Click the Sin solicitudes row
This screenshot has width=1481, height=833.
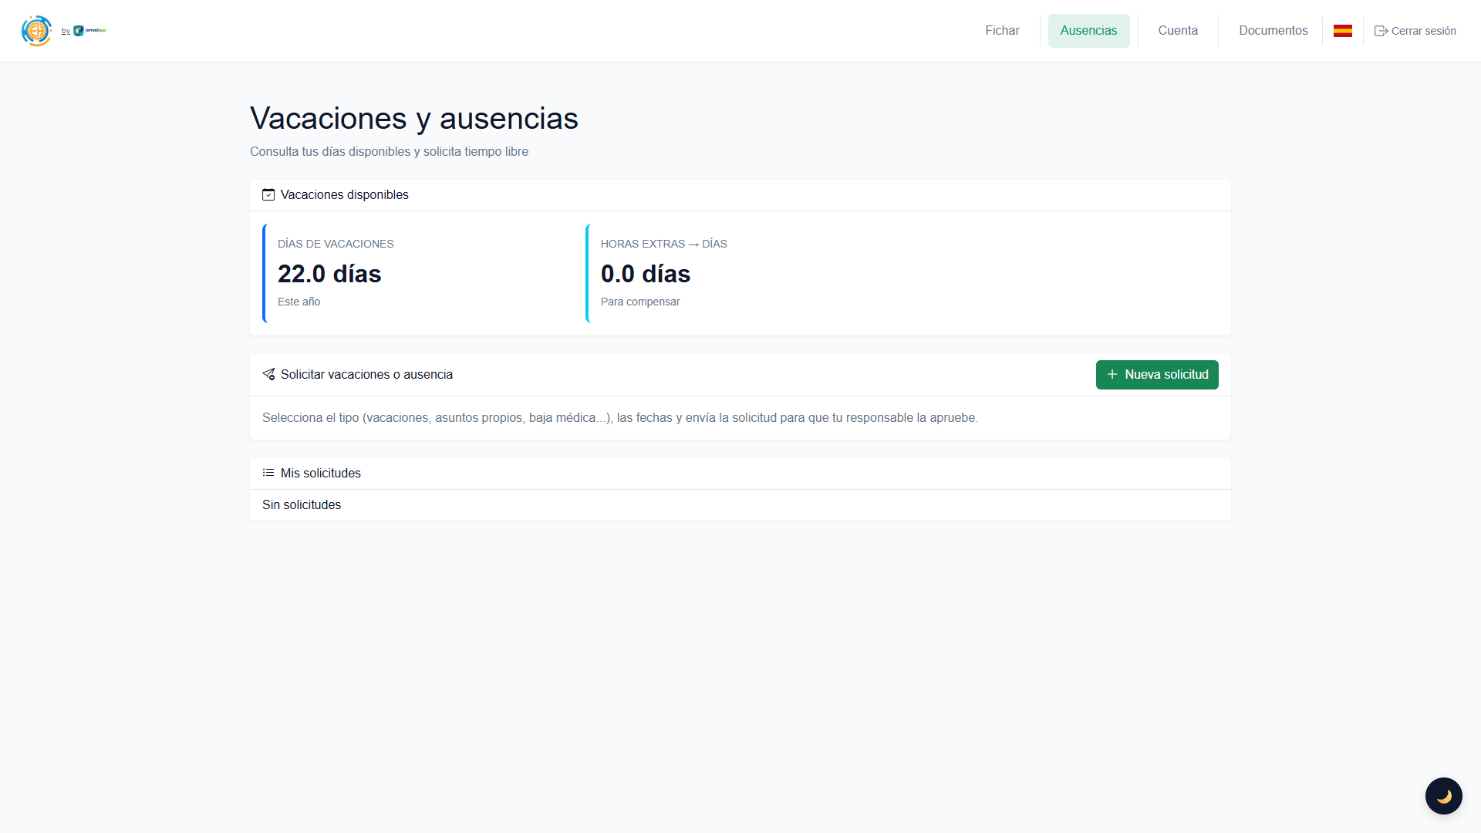pos(302,505)
